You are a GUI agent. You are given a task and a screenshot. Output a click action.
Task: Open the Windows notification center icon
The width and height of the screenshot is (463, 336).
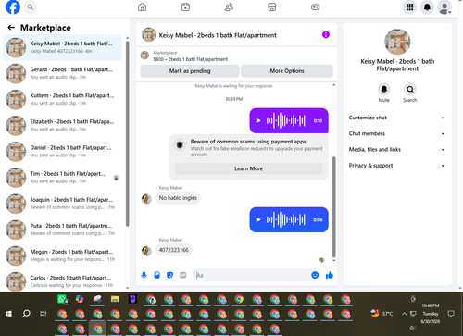click(451, 314)
